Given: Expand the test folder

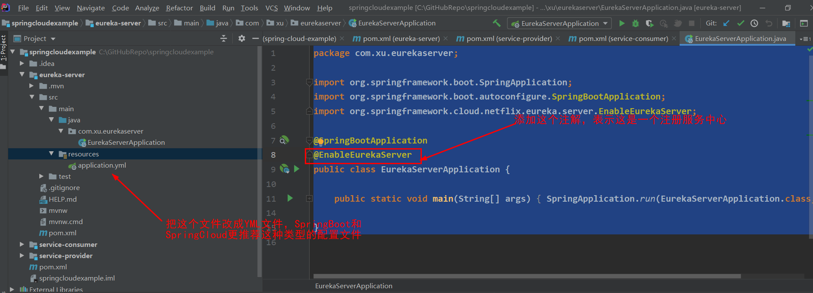Looking at the screenshot, I should click(x=41, y=176).
